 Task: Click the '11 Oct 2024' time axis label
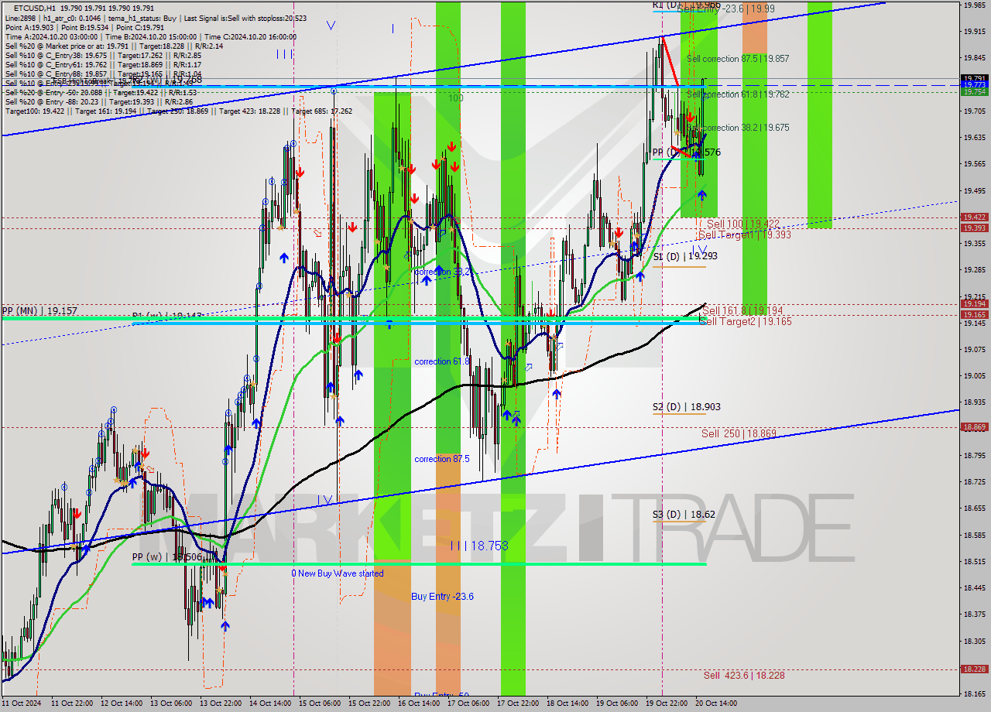coord(22,703)
